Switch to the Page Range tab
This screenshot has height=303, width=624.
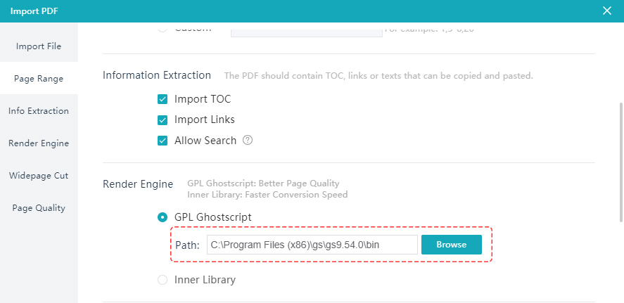[x=39, y=79]
